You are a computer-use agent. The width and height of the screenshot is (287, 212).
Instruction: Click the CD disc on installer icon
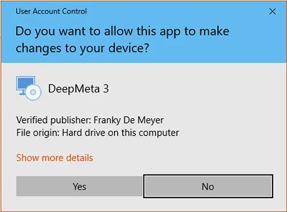coord(33,92)
